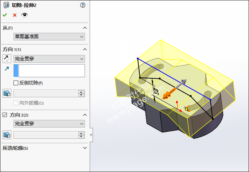Collapse the 方向 2(2) section
The image size is (249, 172).
85,115
